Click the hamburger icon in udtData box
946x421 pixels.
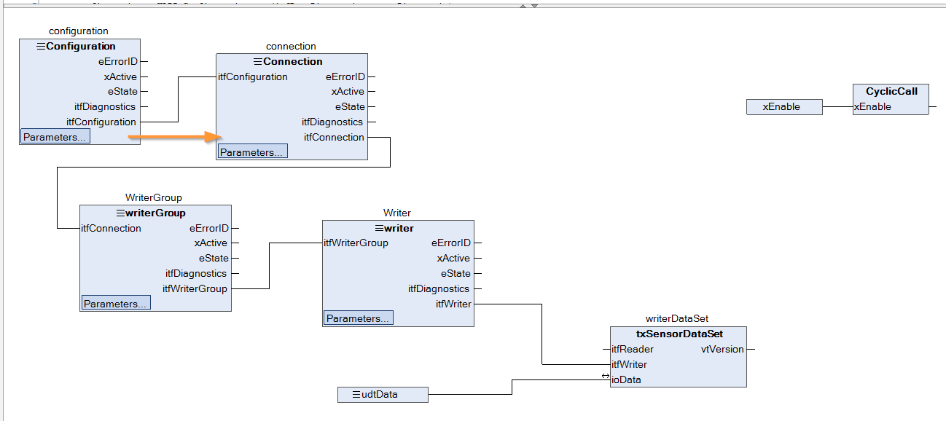pos(356,394)
